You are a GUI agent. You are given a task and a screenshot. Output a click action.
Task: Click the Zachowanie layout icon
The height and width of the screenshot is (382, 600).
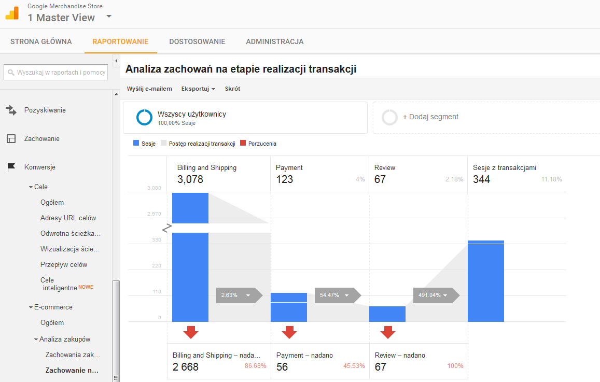11,138
